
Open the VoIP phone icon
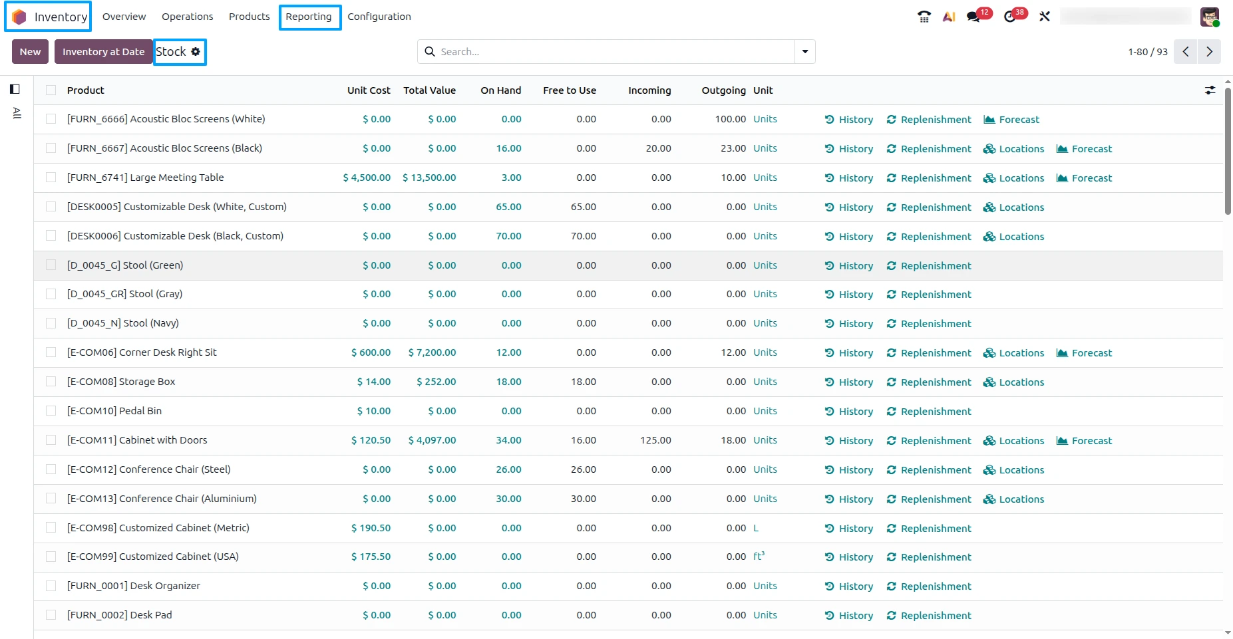(x=924, y=17)
